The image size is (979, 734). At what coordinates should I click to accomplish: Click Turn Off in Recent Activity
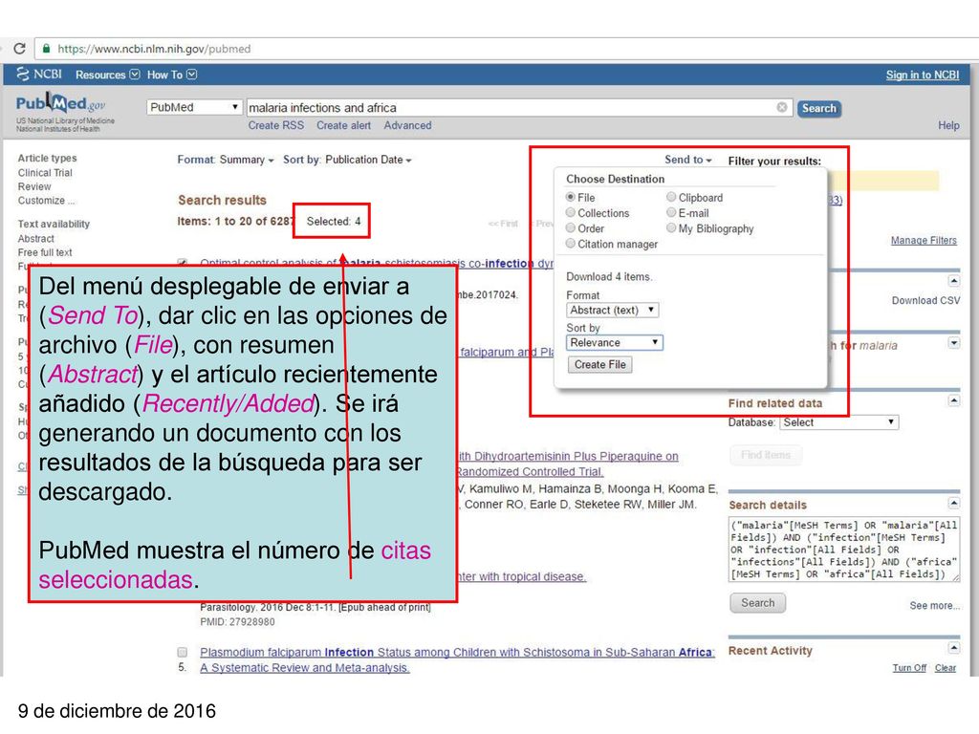pyautogui.click(x=909, y=668)
